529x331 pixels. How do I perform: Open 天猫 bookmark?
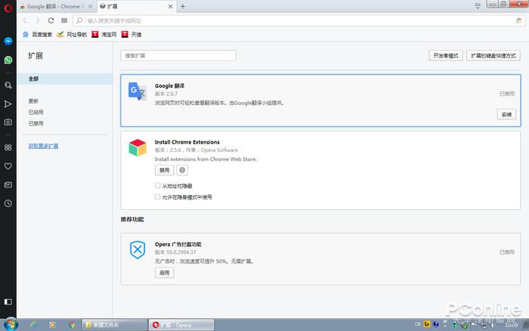[131, 35]
